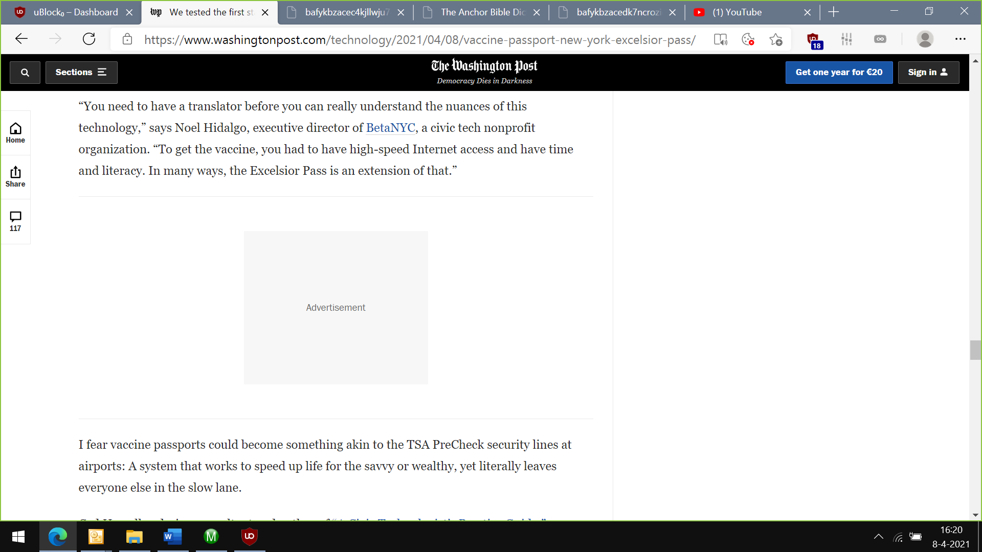The width and height of the screenshot is (982, 552).
Task: Open the Share icon in the sidebar
Action: [x=15, y=176]
